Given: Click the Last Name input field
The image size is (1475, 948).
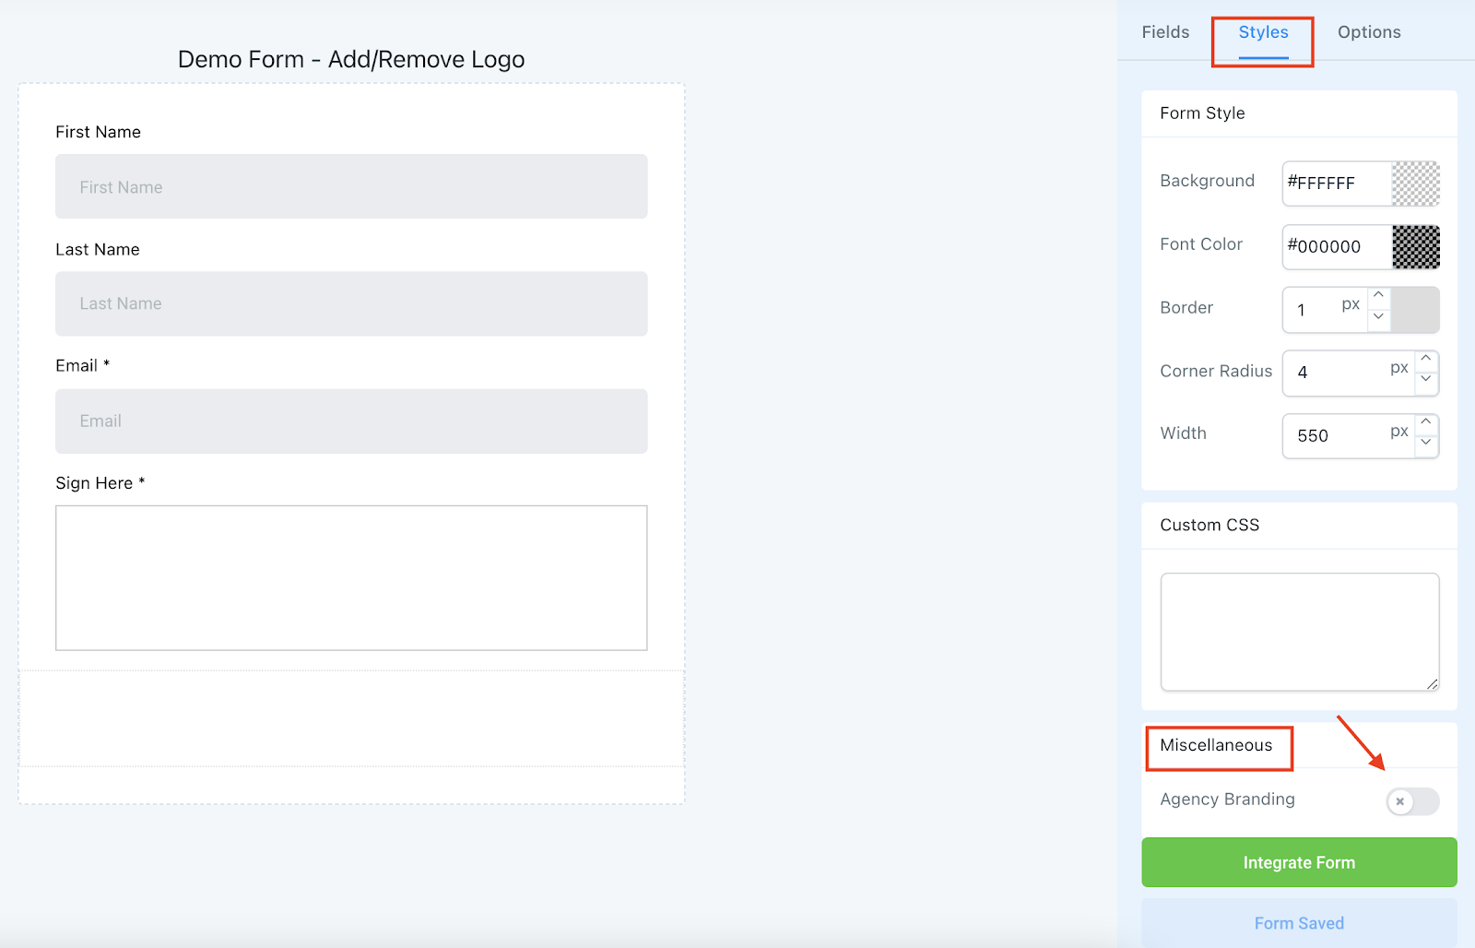Looking at the screenshot, I should click(x=351, y=303).
